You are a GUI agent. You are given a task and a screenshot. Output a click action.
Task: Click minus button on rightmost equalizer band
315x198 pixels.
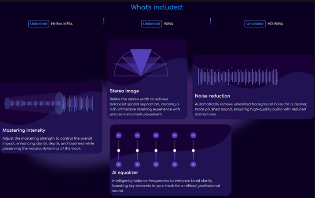(193, 135)
